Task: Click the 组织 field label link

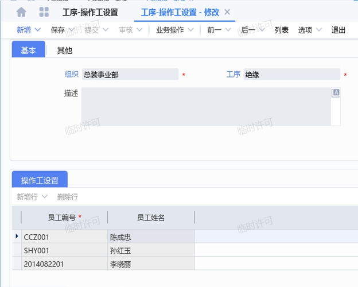Action: (x=71, y=74)
